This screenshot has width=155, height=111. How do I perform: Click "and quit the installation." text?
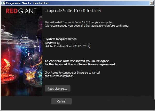(x=59, y=76)
